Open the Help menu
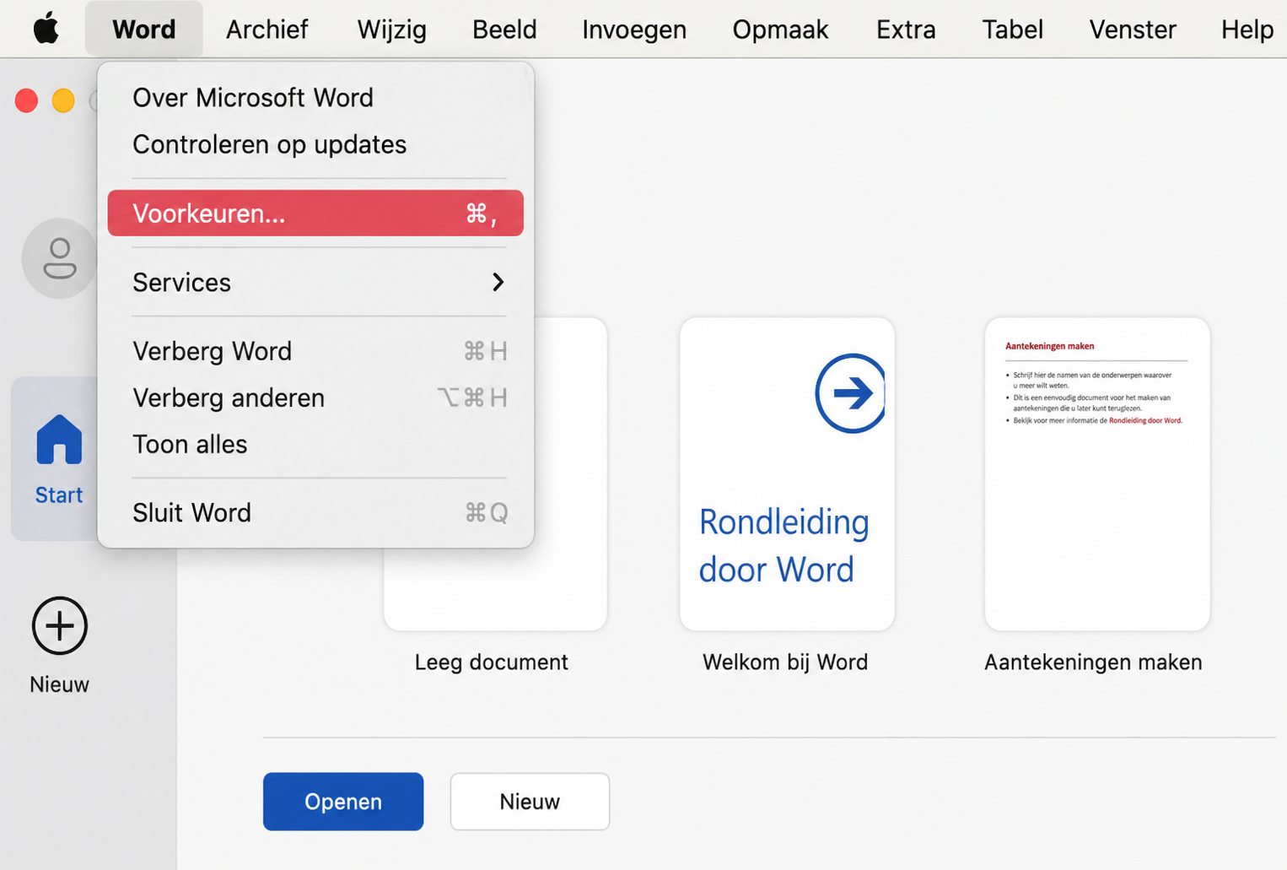Image resolution: width=1287 pixels, height=870 pixels. [1247, 29]
